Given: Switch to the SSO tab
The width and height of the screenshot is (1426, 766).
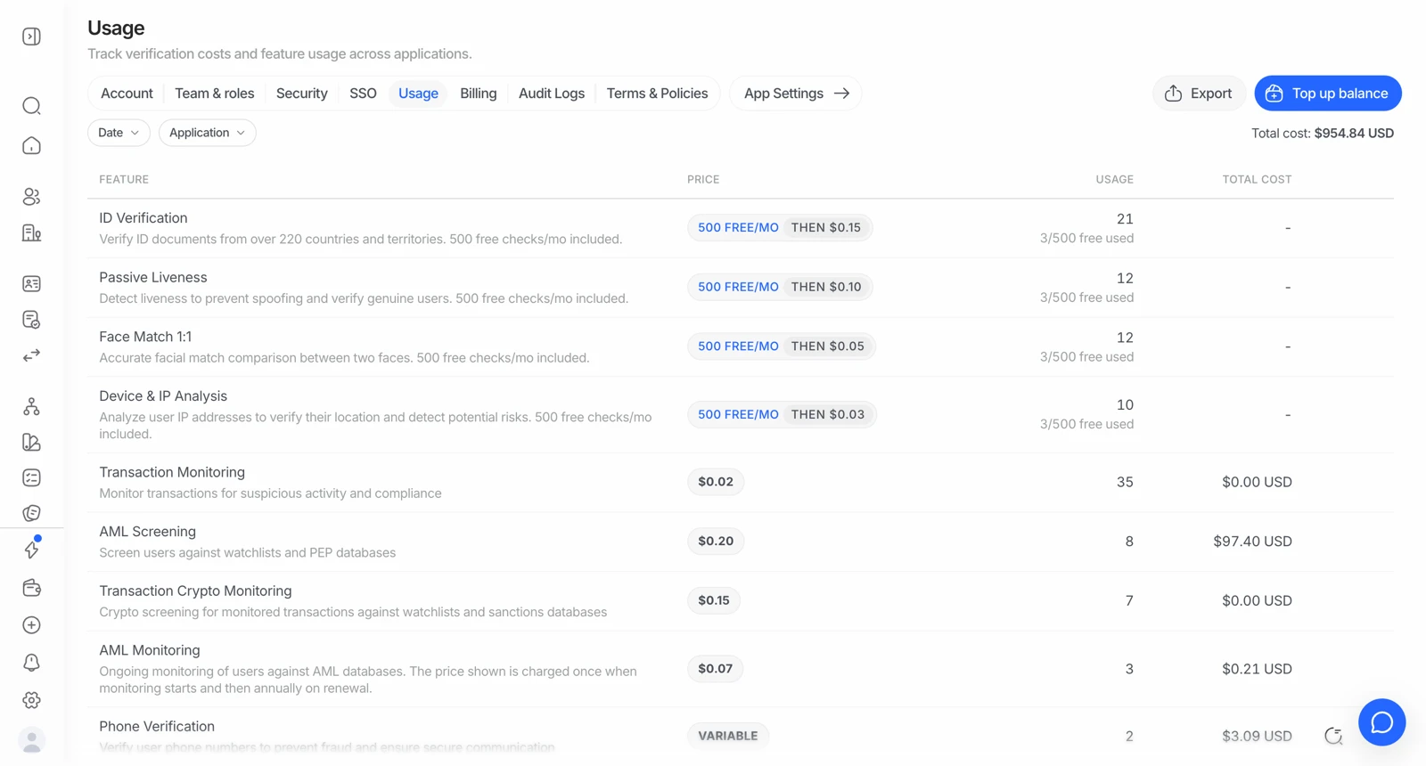Looking at the screenshot, I should [x=363, y=94].
